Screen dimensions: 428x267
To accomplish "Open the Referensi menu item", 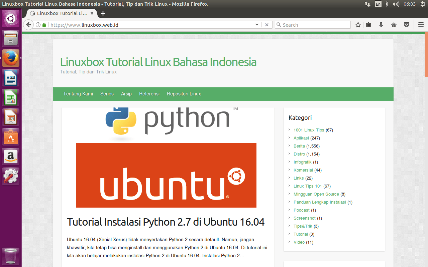I will tap(149, 94).
